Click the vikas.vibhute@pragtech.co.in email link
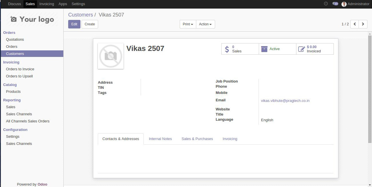Screen dimensions: 372x187 click(x=285, y=101)
